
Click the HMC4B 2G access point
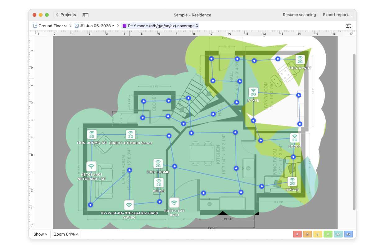point(292,181)
